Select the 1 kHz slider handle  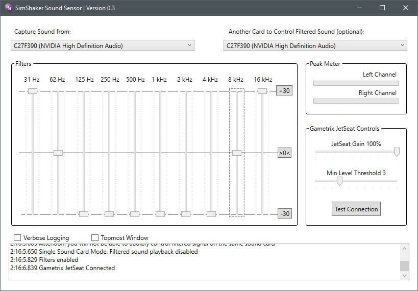pos(160,214)
